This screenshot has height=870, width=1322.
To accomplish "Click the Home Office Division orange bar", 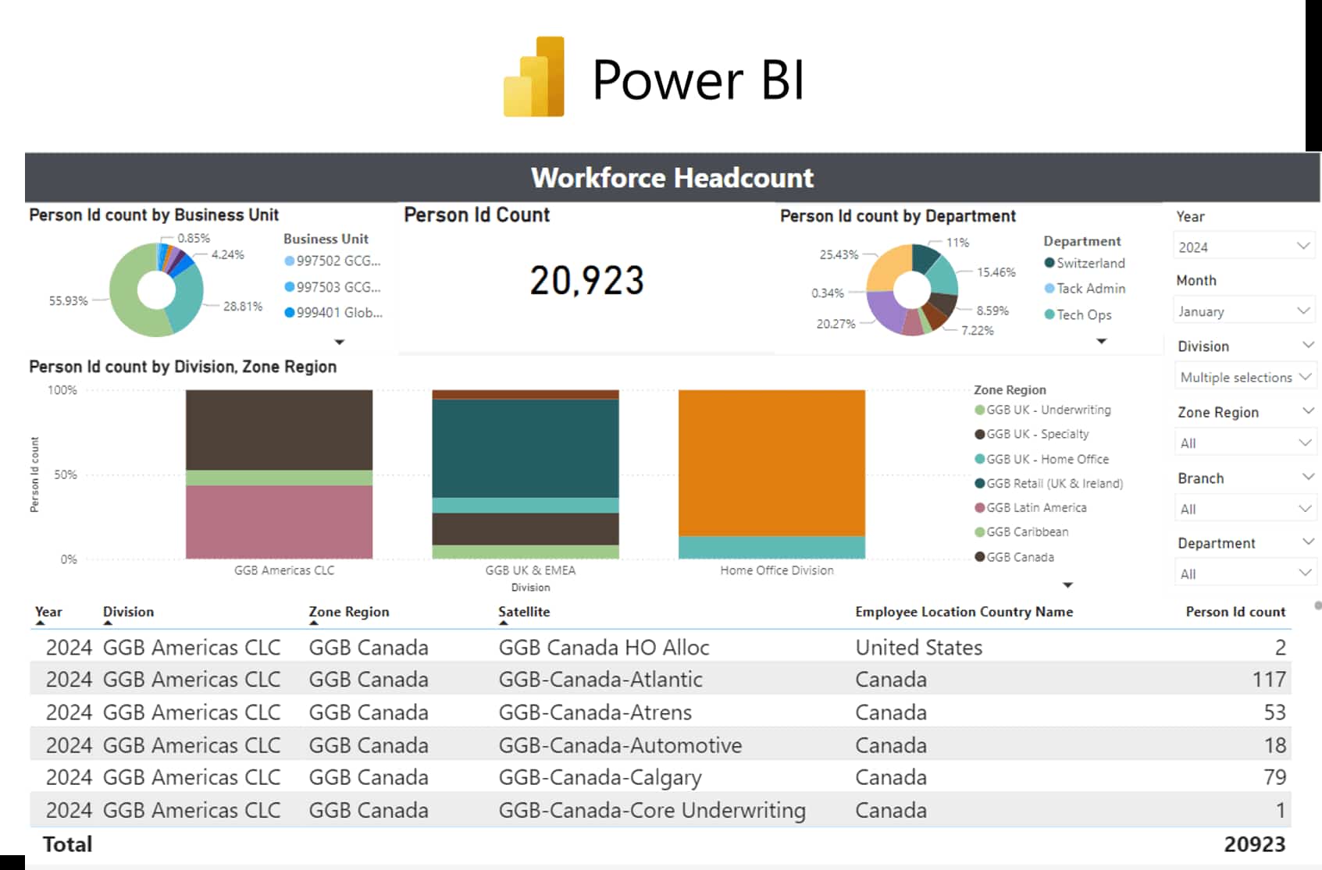I will [771, 460].
